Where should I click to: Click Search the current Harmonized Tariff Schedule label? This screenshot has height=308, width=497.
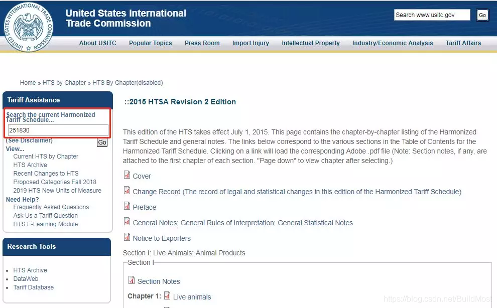point(50,117)
